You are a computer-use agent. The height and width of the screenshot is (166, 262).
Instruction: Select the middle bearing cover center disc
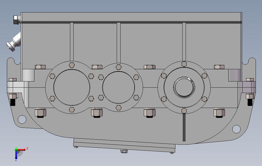118,88
